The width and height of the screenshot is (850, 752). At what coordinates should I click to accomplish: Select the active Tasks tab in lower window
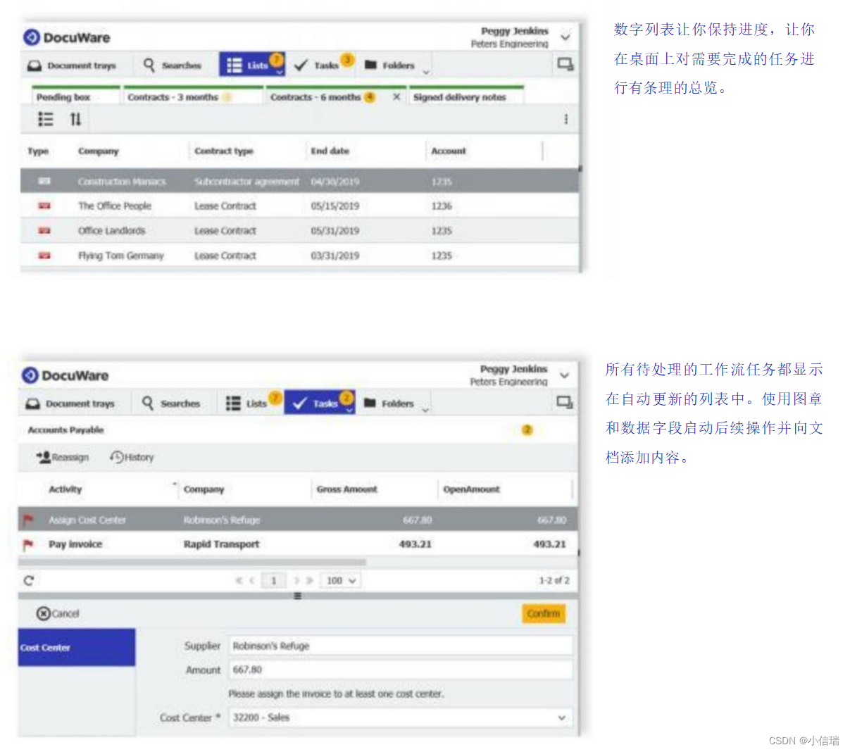click(320, 403)
